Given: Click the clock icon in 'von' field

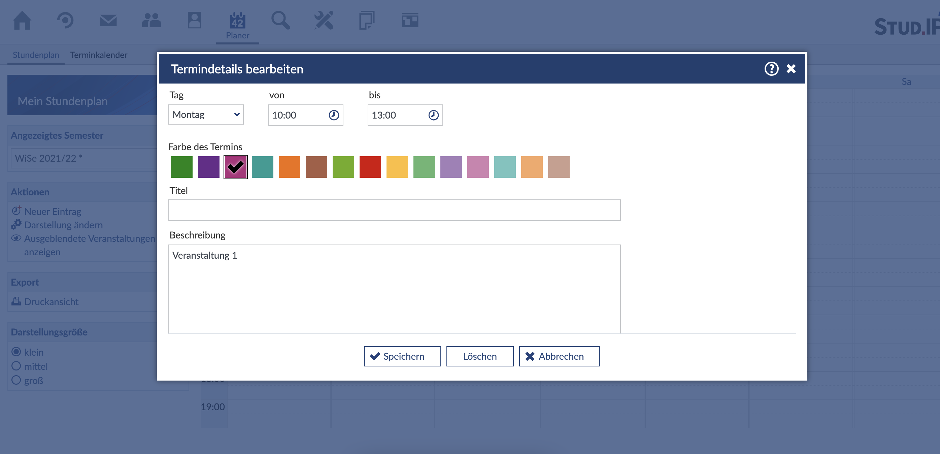Looking at the screenshot, I should point(334,115).
